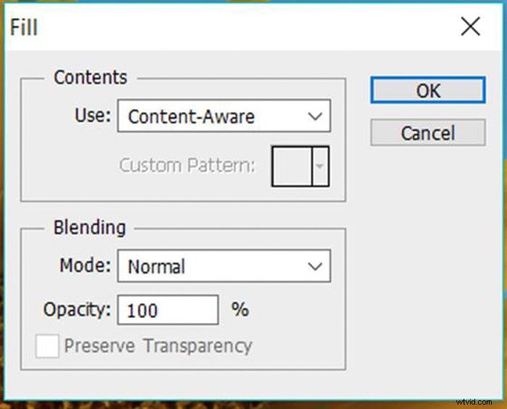Click the Preserve Transparency label text
Image resolution: width=507 pixels, height=409 pixels.
[x=158, y=346]
